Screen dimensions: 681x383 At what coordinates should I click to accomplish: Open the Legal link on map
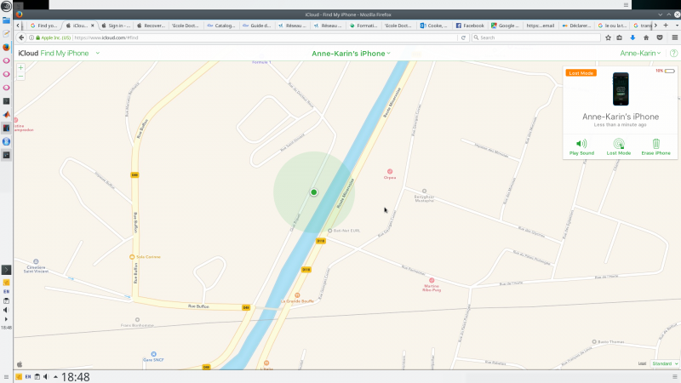click(642, 363)
